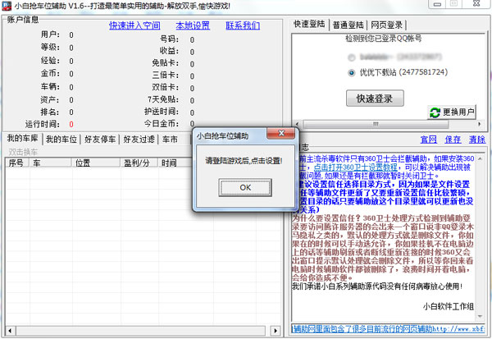Sort by the 车 column header
The image size is (492, 339).
click(x=50, y=163)
